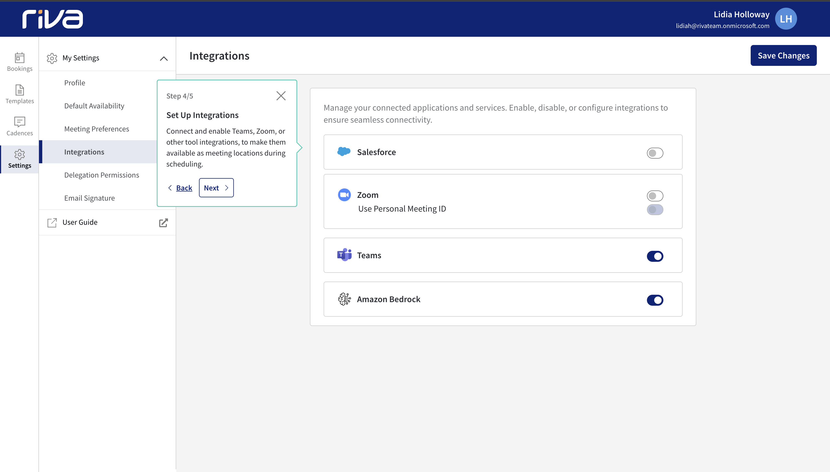
Task: Click the Microsoft Teams logo
Action: [344, 255]
